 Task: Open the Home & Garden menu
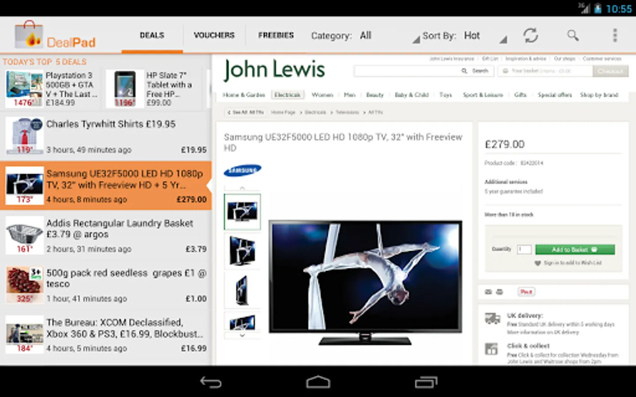(244, 95)
